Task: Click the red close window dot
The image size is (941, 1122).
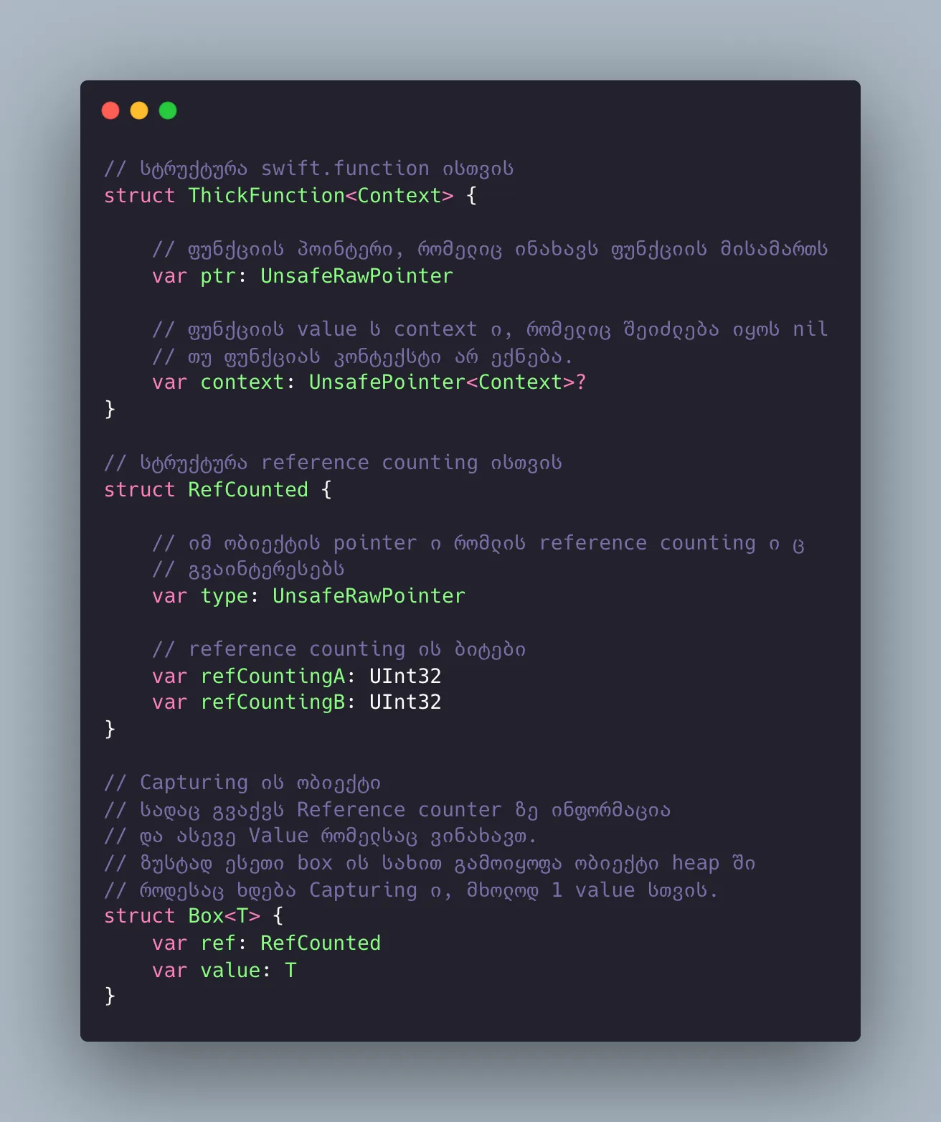Action: 110,110
